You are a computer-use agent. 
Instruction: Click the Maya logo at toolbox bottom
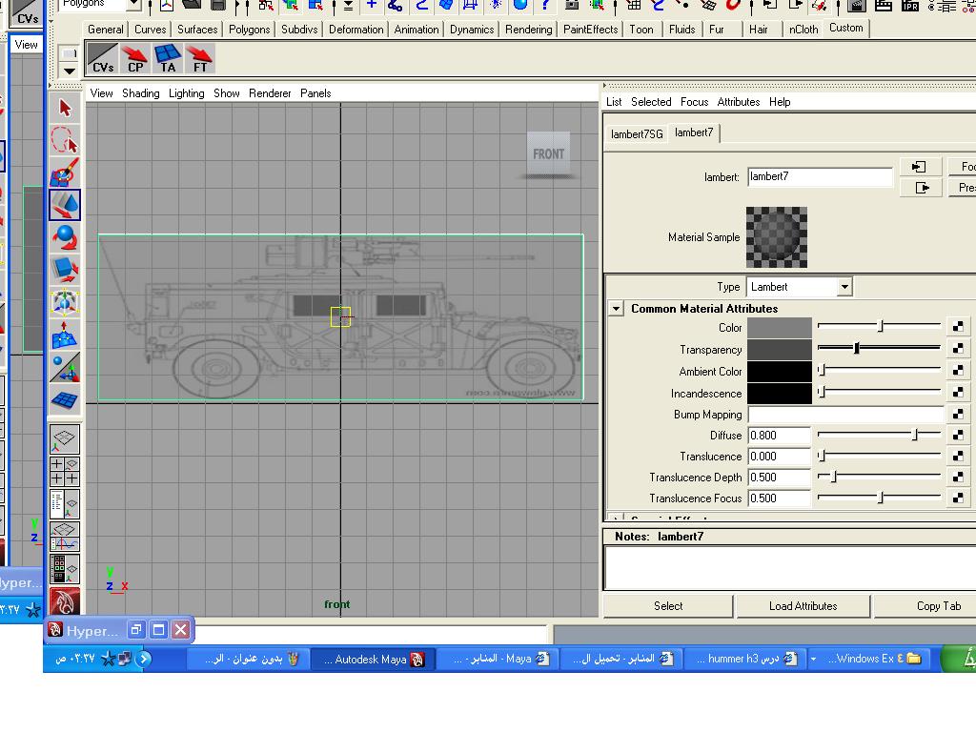coord(65,600)
